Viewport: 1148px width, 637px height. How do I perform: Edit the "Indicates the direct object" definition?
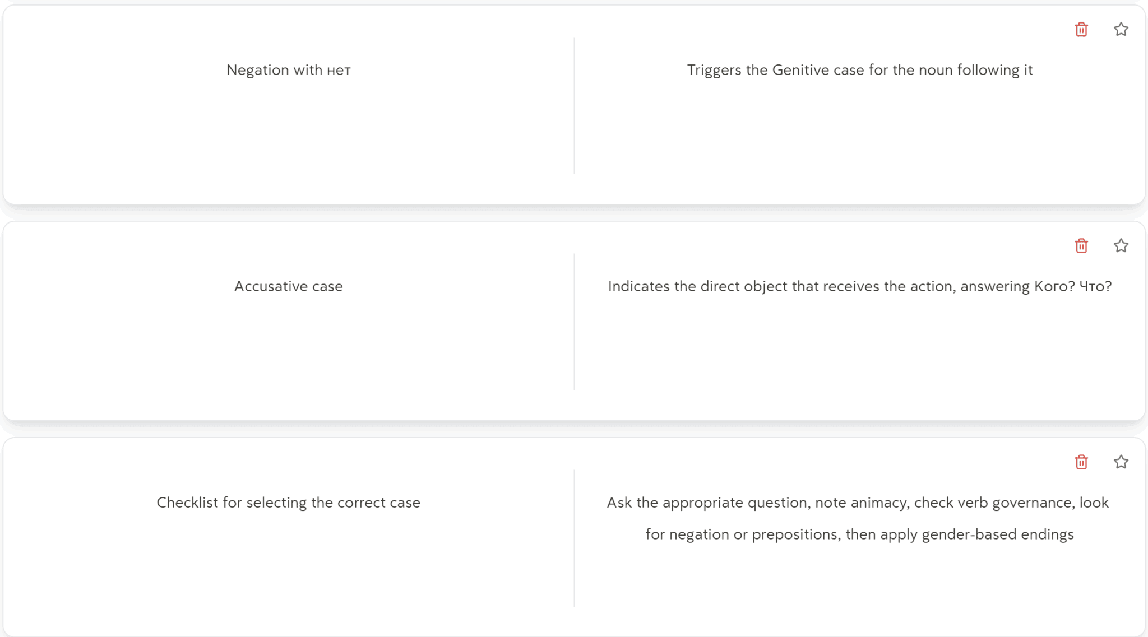click(859, 286)
